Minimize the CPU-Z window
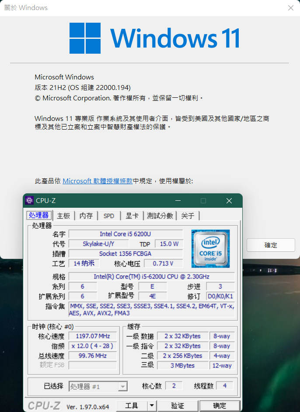The image size is (300, 412). click(x=178, y=201)
